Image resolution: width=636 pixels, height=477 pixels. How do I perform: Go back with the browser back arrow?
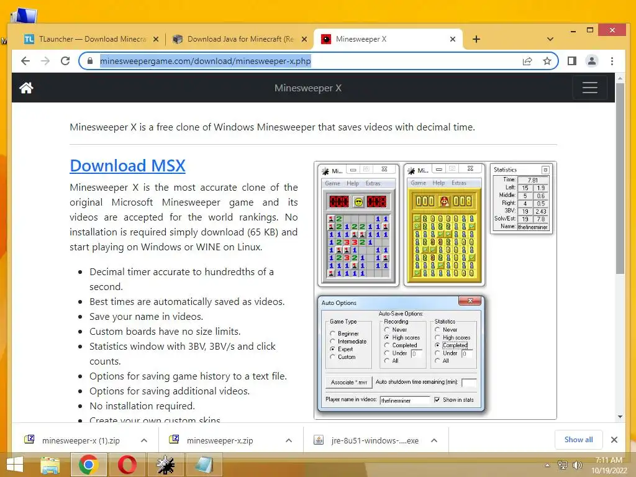[x=25, y=61]
